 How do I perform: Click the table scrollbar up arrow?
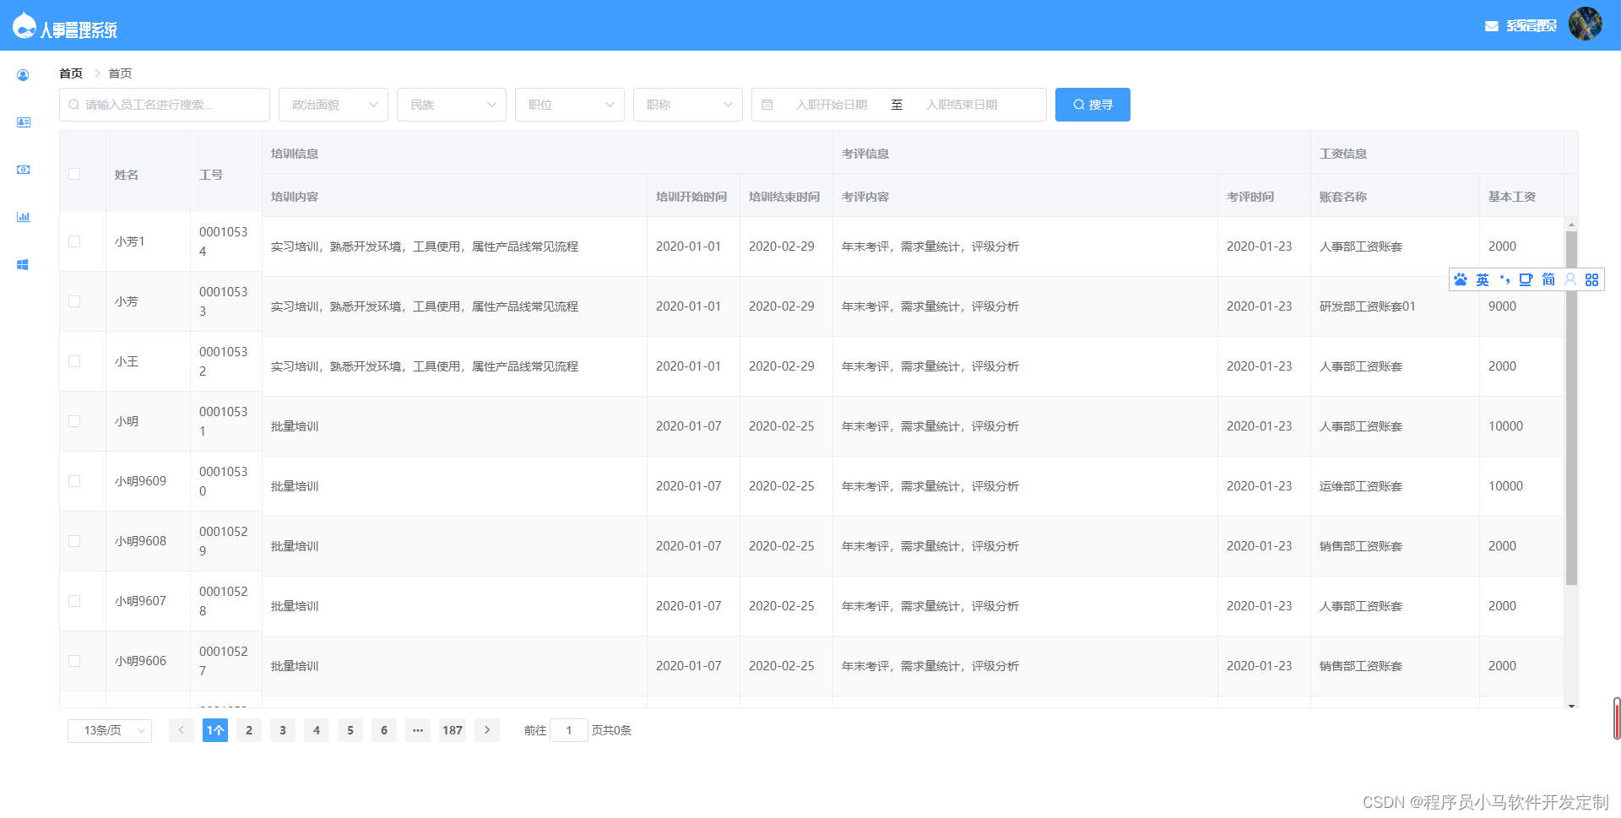pos(1571,225)
